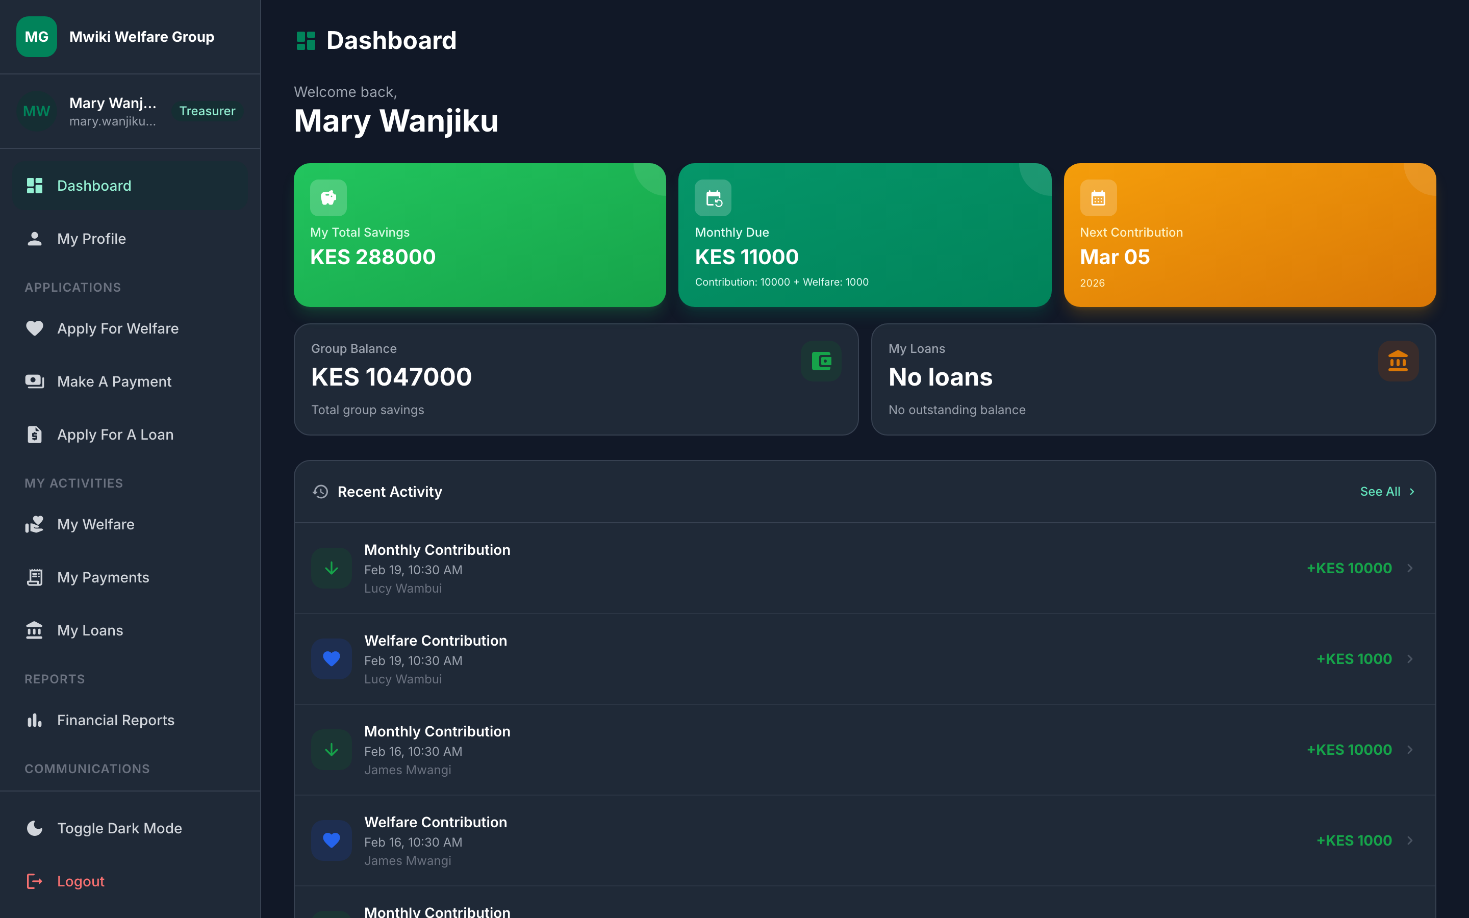1469x918 pixels.
Task: Click the green wallet icon on Group Balance card
Action: point(821,361)
